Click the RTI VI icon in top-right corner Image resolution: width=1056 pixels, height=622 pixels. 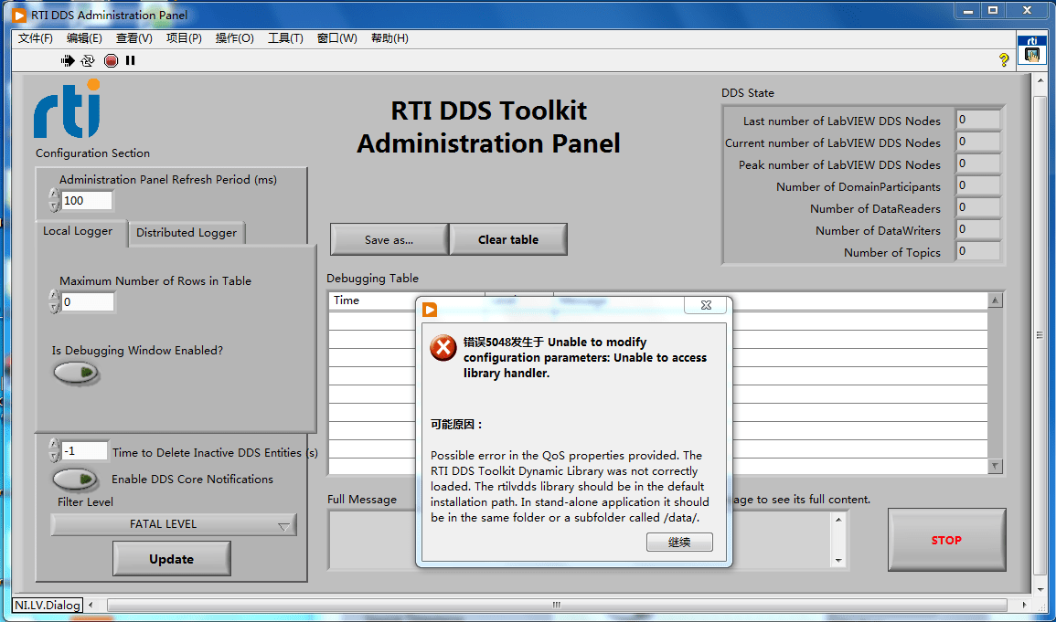1031,49
